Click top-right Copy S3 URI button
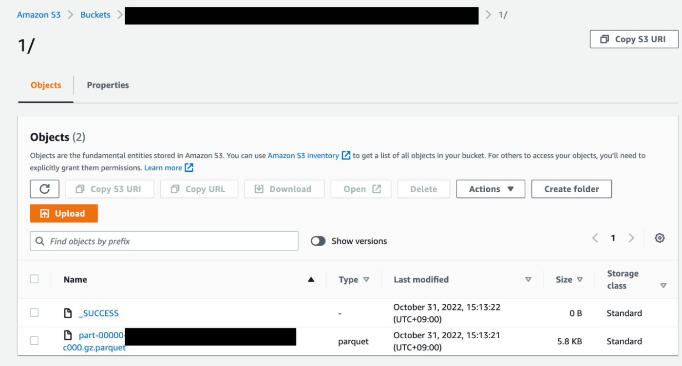Screen dimensions: 682x366 634,39
